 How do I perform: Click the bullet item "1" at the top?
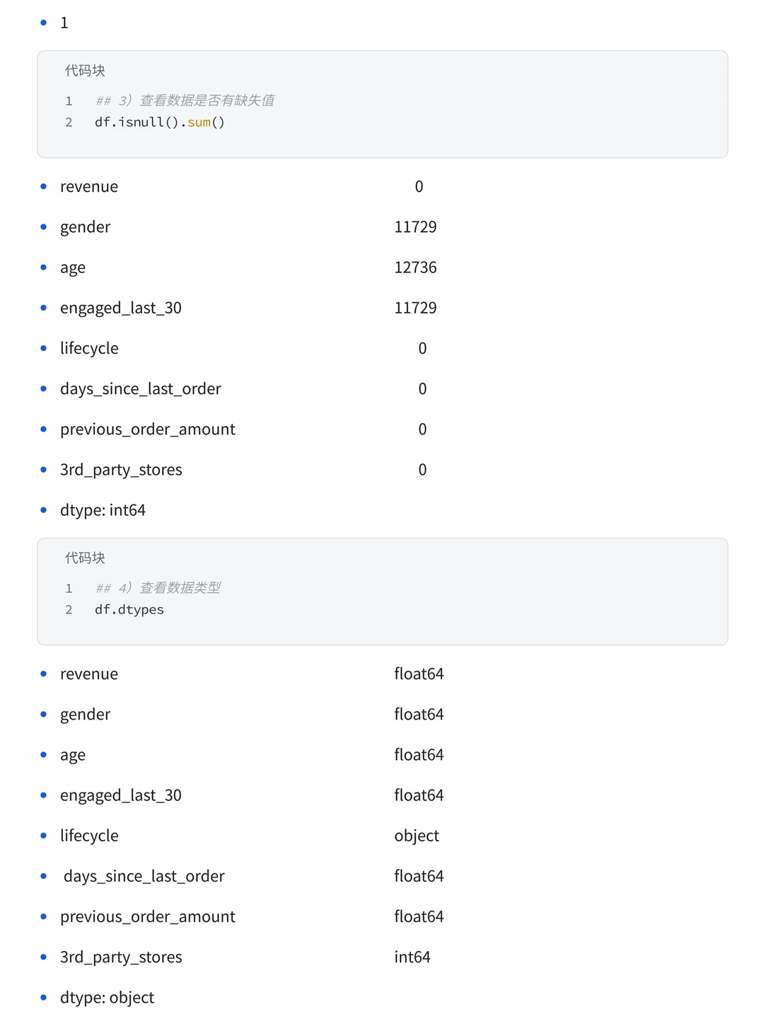click(64, 23)
